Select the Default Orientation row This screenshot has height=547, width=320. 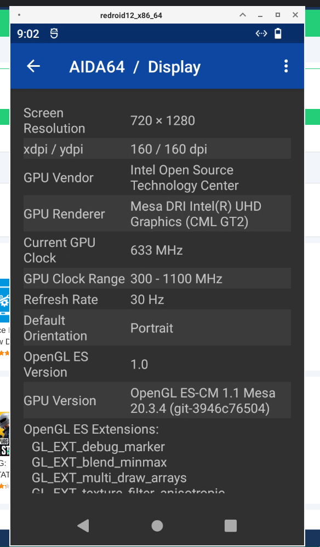pos(157,327)
